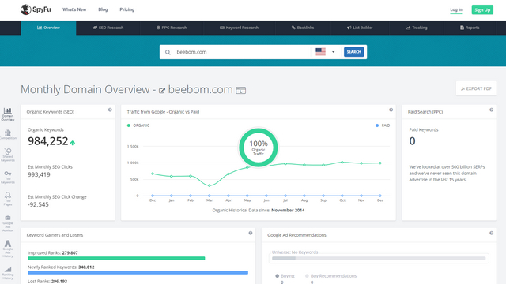Click the SpyFu logo
This screenshot has width=506, height=284.
(x=36, y=9)
